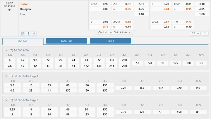211x119 pixels.
Task: Pick first-half 0-1 score odds 4.6
Action: pos(12,90)
